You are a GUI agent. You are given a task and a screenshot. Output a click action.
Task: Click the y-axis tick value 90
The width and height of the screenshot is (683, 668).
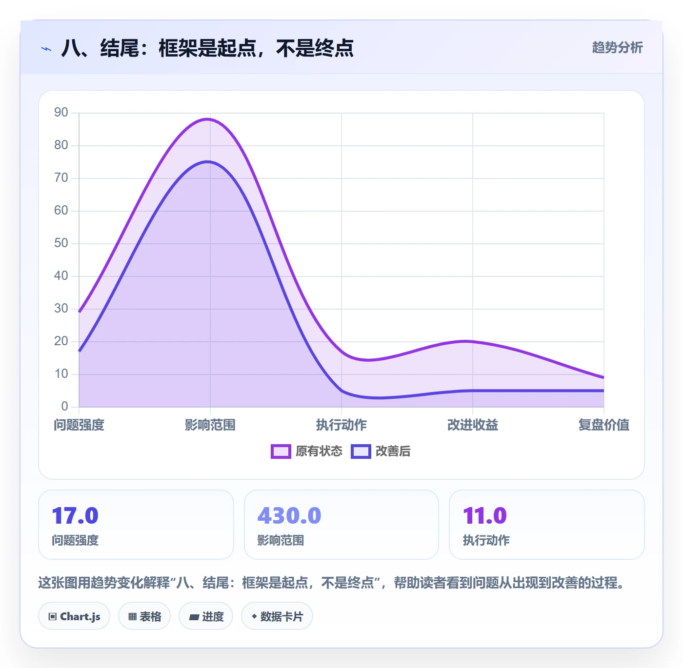click(61, 113)
